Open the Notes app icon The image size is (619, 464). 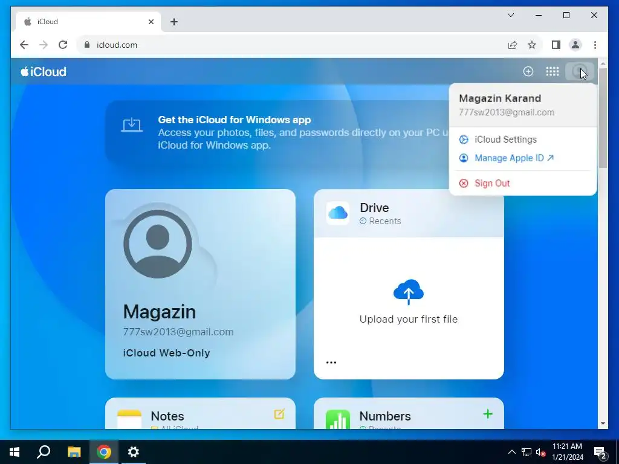tap(129, 419)
